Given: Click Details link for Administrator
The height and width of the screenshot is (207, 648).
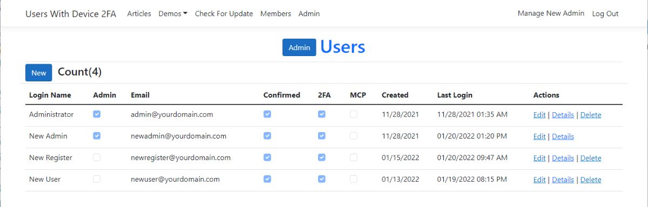Looking at the screenshot, I should (x=563, y=115).
